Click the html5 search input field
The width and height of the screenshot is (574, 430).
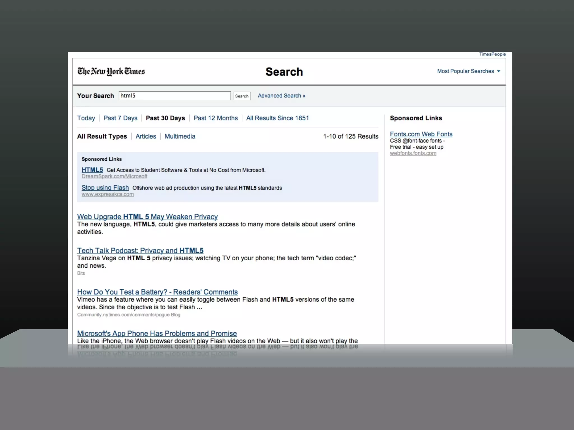coord(174,96)
